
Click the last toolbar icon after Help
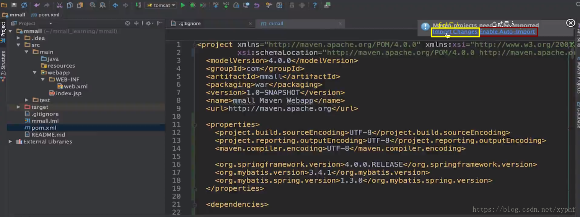327,5
